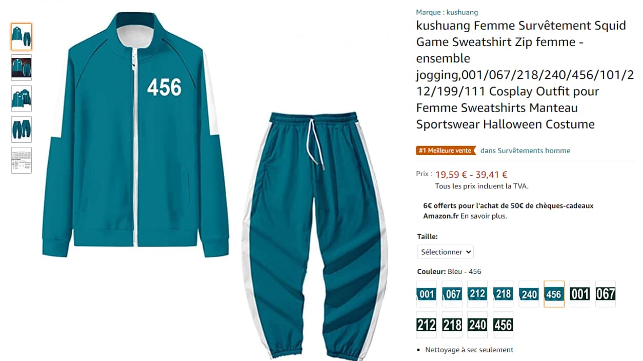Image resolution: width=643 pixels, height=361 pixels.
Task: Pick the teal 218 color swatch
Action: (503, 294)
